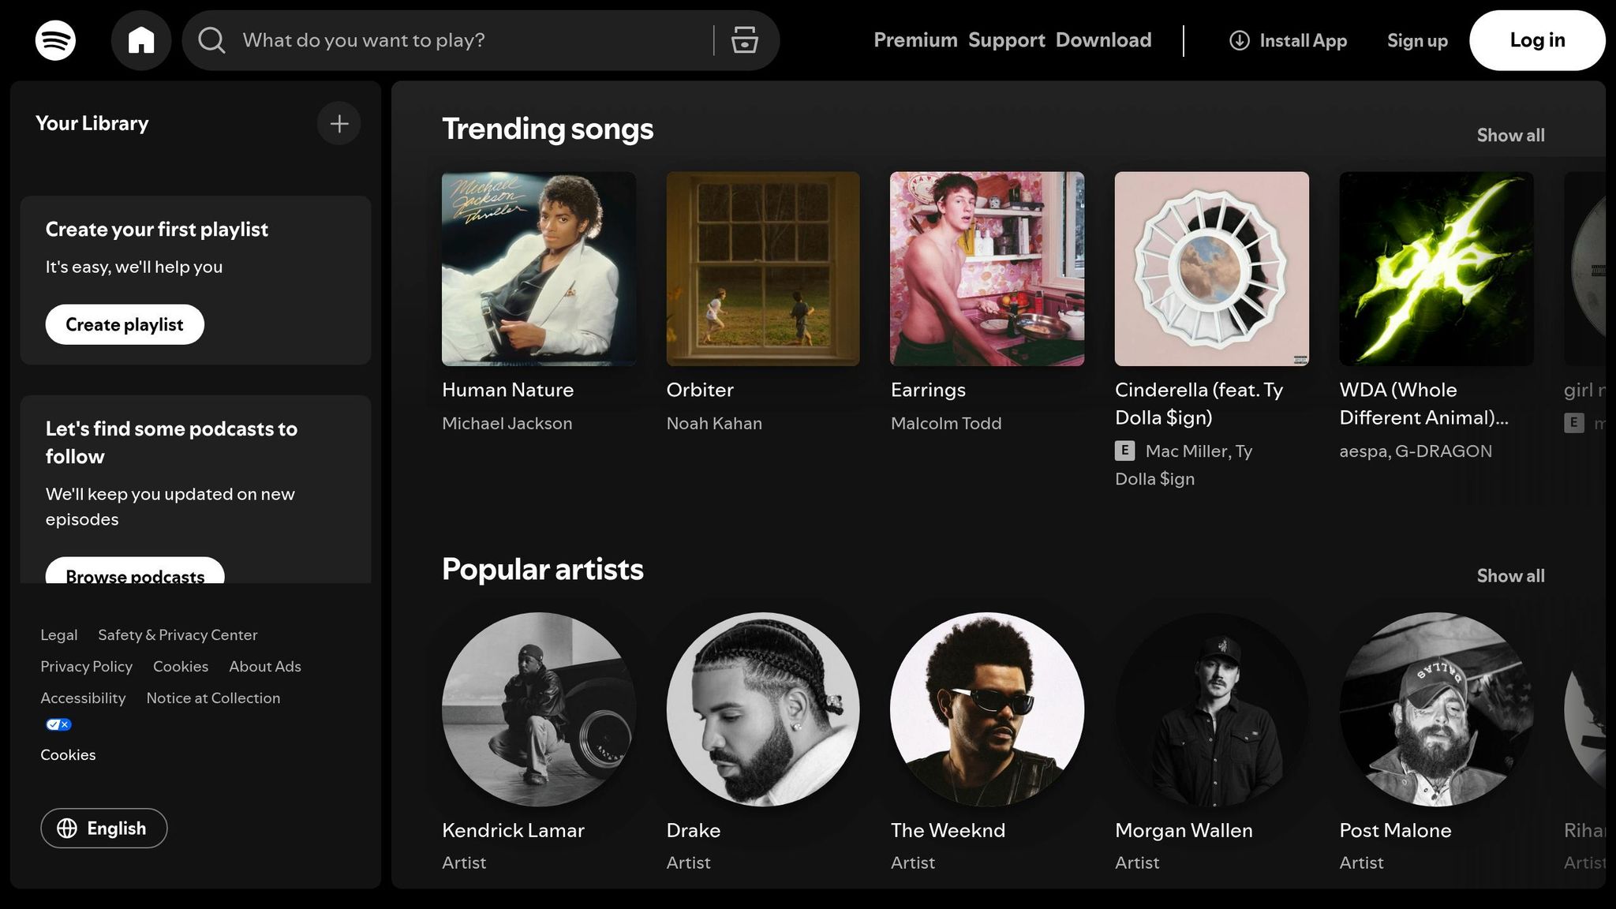
Task: Click 'Malcolm Todd' artist name
Action: pos(946,424)
